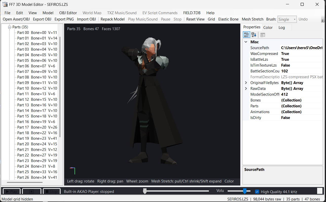326x202 pixels.
Task: Open the World Map menu
Action: (92, 13)
